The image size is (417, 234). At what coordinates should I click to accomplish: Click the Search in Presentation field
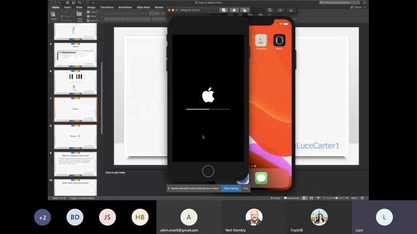[x=339, y=3]
